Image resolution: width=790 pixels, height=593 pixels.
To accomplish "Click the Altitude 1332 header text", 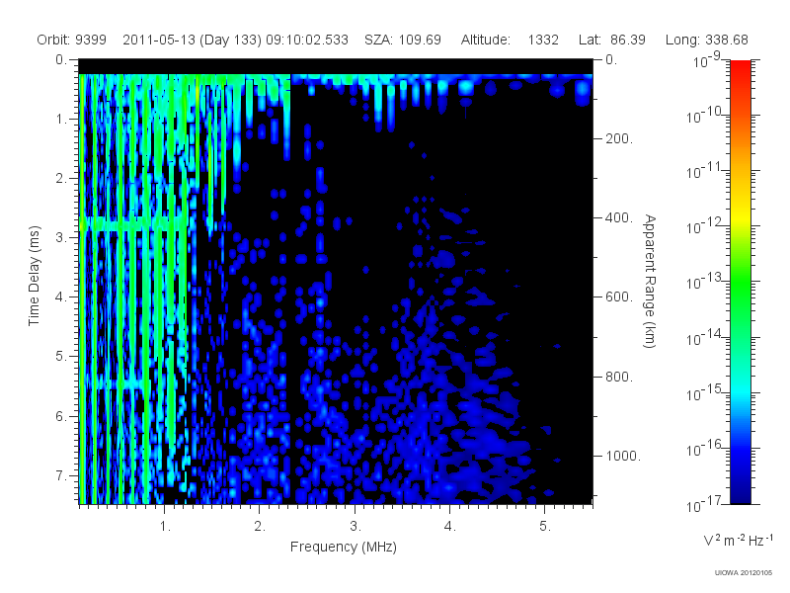I will 510,40.
